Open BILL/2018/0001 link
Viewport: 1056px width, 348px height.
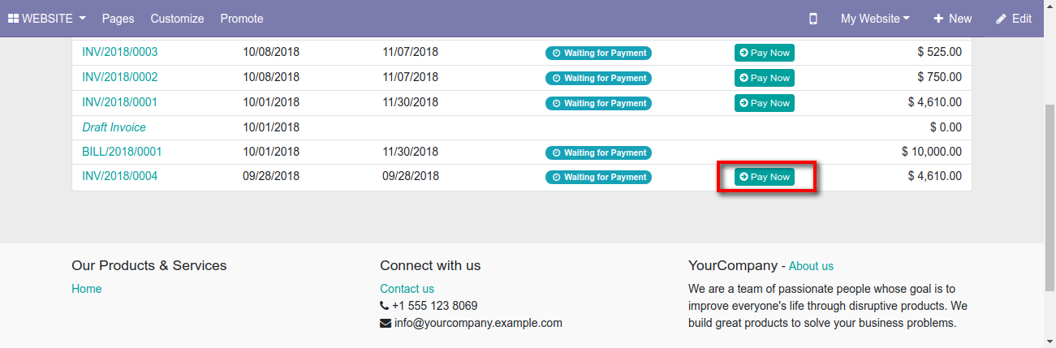pos(123,152)
